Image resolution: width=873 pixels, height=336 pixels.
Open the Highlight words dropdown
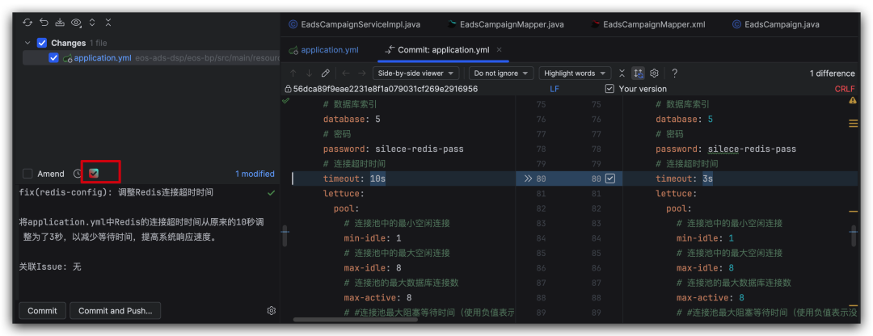575,73
